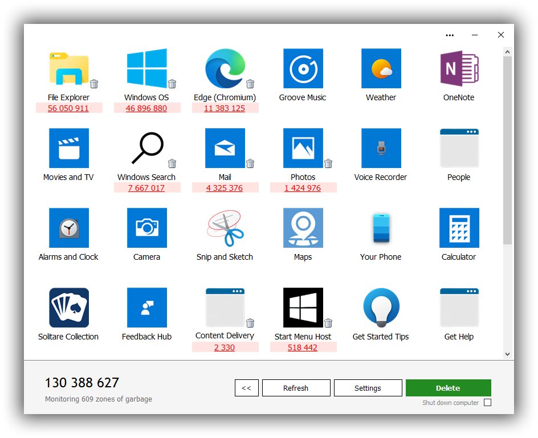Screen dimensions: 538x438
Task: Click the << back button
Action: pyautogui.click(x=247, y=388)
